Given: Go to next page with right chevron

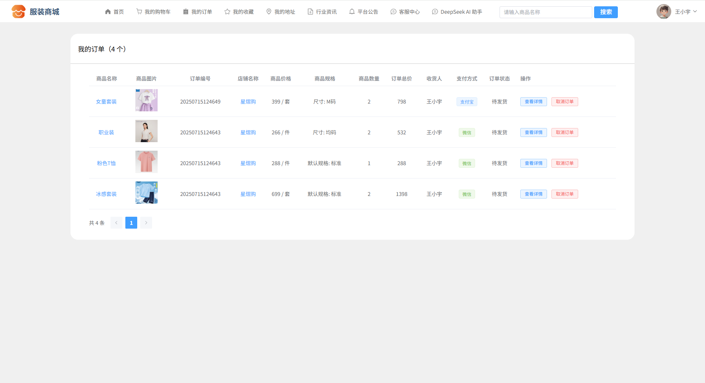Looking at the screenshot, I should point(146,223).
